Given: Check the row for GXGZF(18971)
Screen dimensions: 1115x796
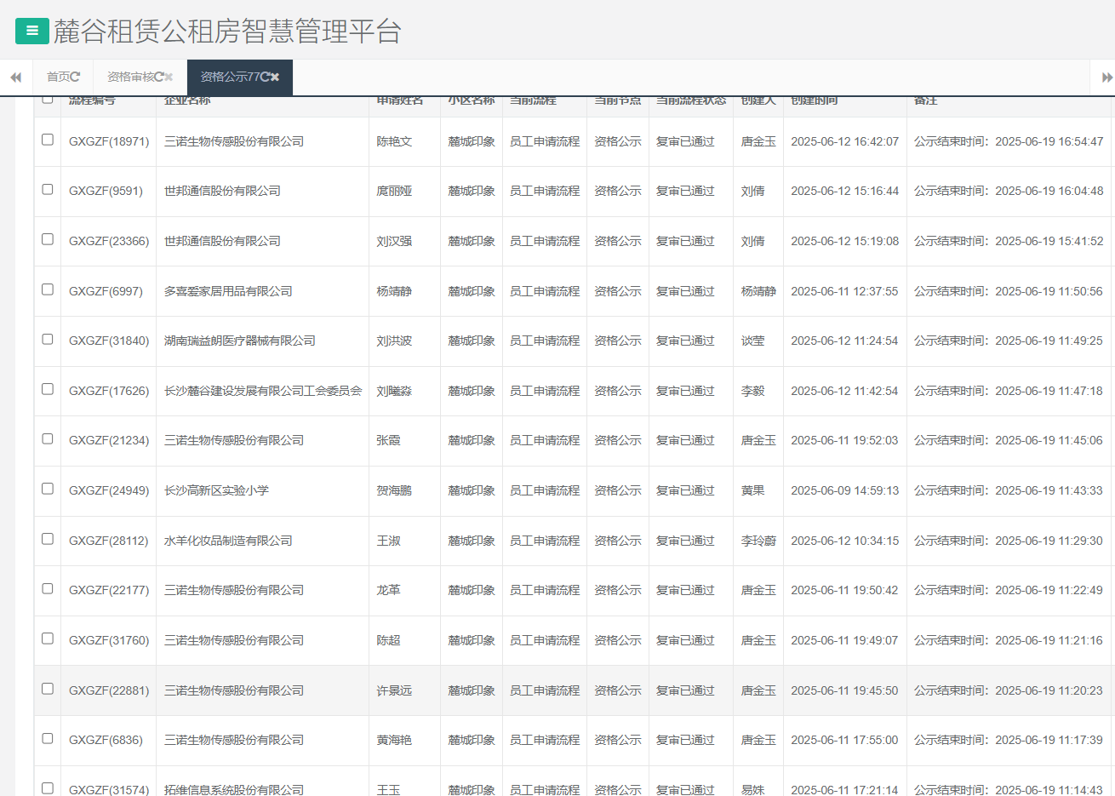Looking at the screenshot, I should 48,140.
